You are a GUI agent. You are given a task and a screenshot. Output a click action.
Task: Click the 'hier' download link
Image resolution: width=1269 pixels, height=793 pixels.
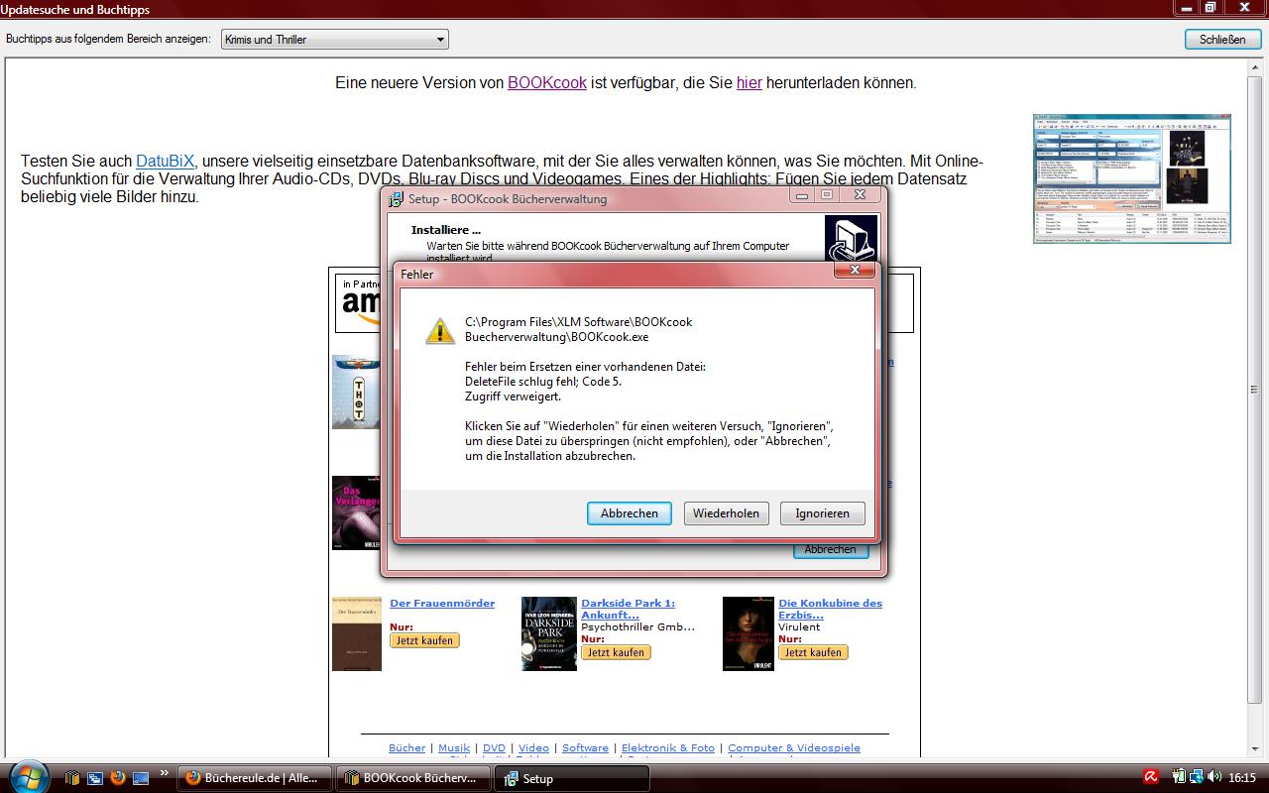click(x=749, y=83)
